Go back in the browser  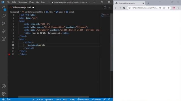[116, 8]
